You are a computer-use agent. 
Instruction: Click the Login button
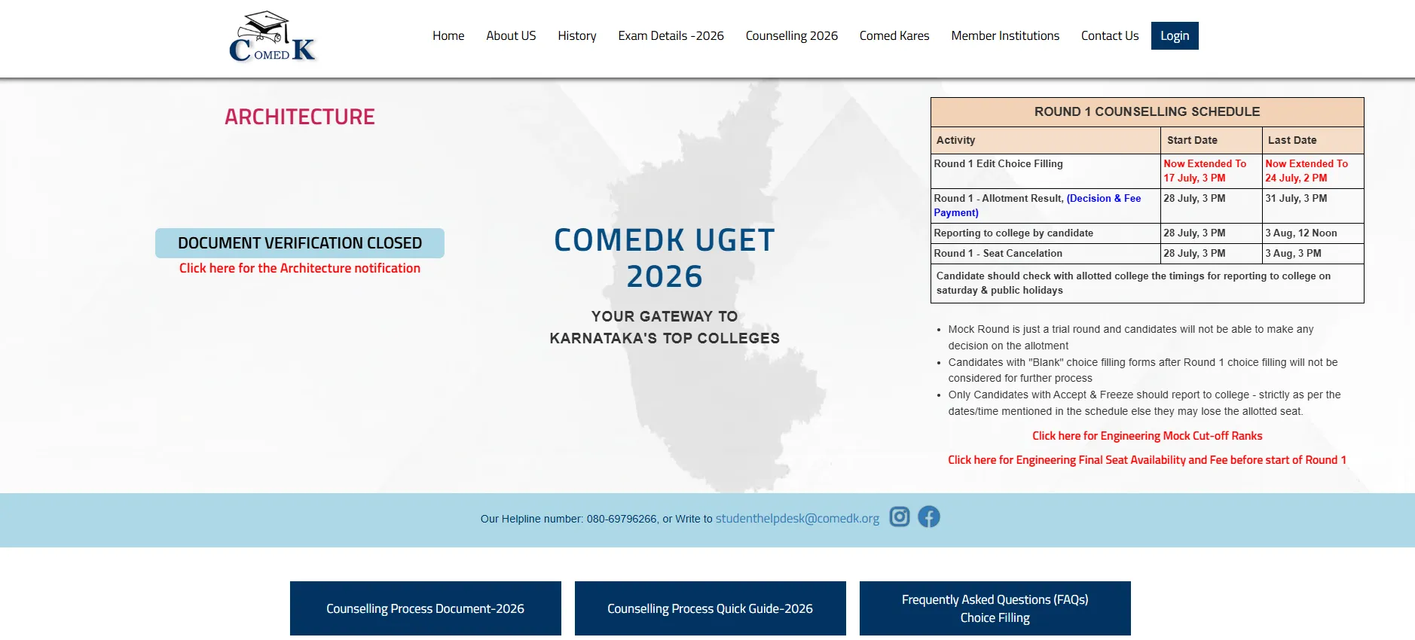(x=1175, y=35)
